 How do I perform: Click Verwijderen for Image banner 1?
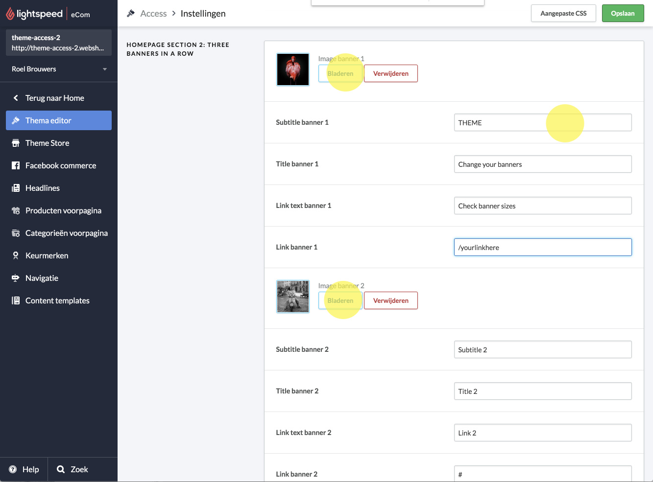390,73
